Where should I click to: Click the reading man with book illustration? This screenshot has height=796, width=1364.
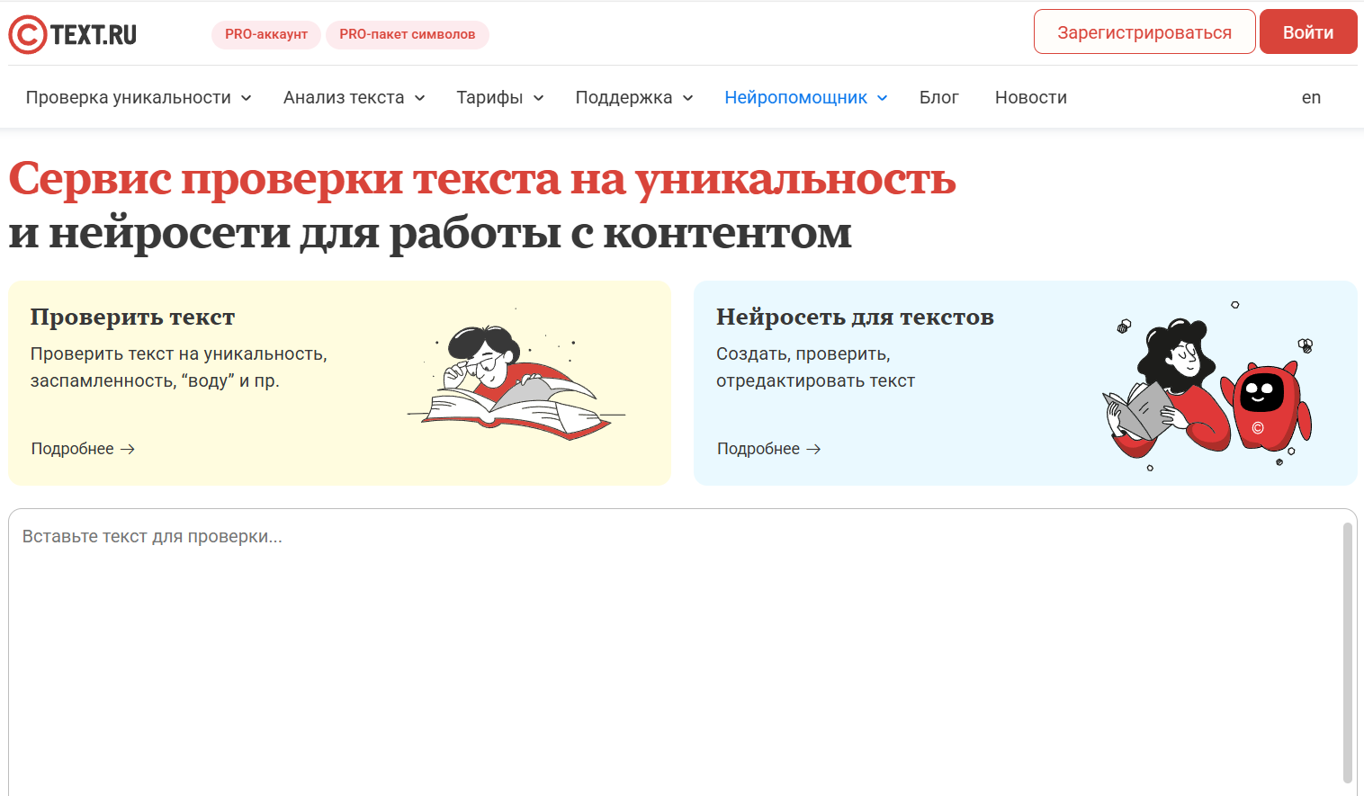click(515, 382)
